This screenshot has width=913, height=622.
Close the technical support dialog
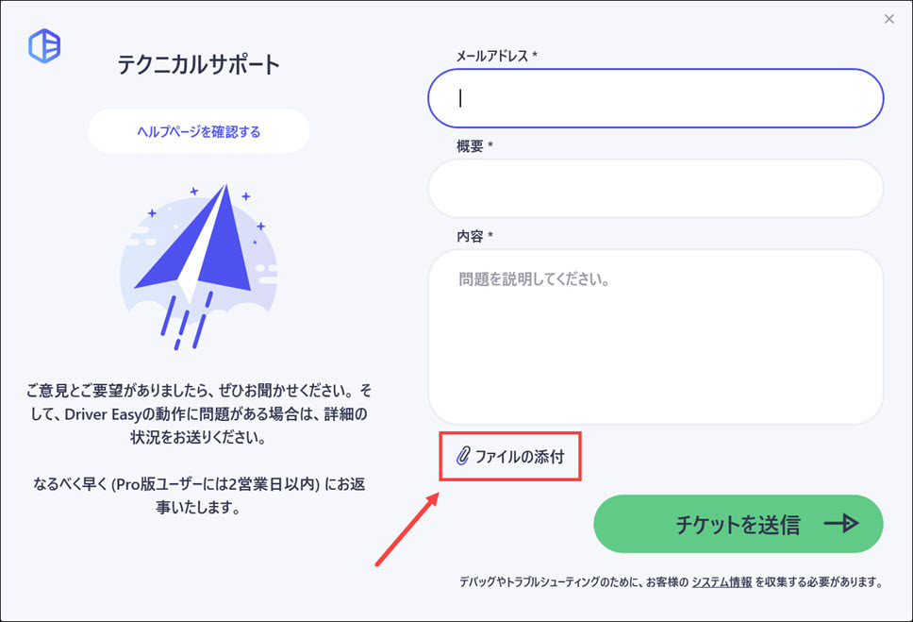(x=888, y=19)
